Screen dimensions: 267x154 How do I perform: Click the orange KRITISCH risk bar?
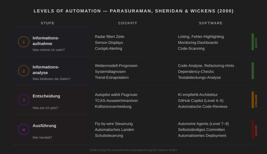click(253, 100)
